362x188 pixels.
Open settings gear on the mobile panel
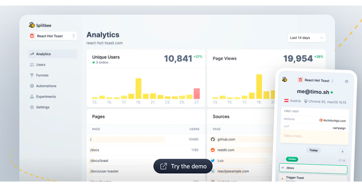pos(346,82)
